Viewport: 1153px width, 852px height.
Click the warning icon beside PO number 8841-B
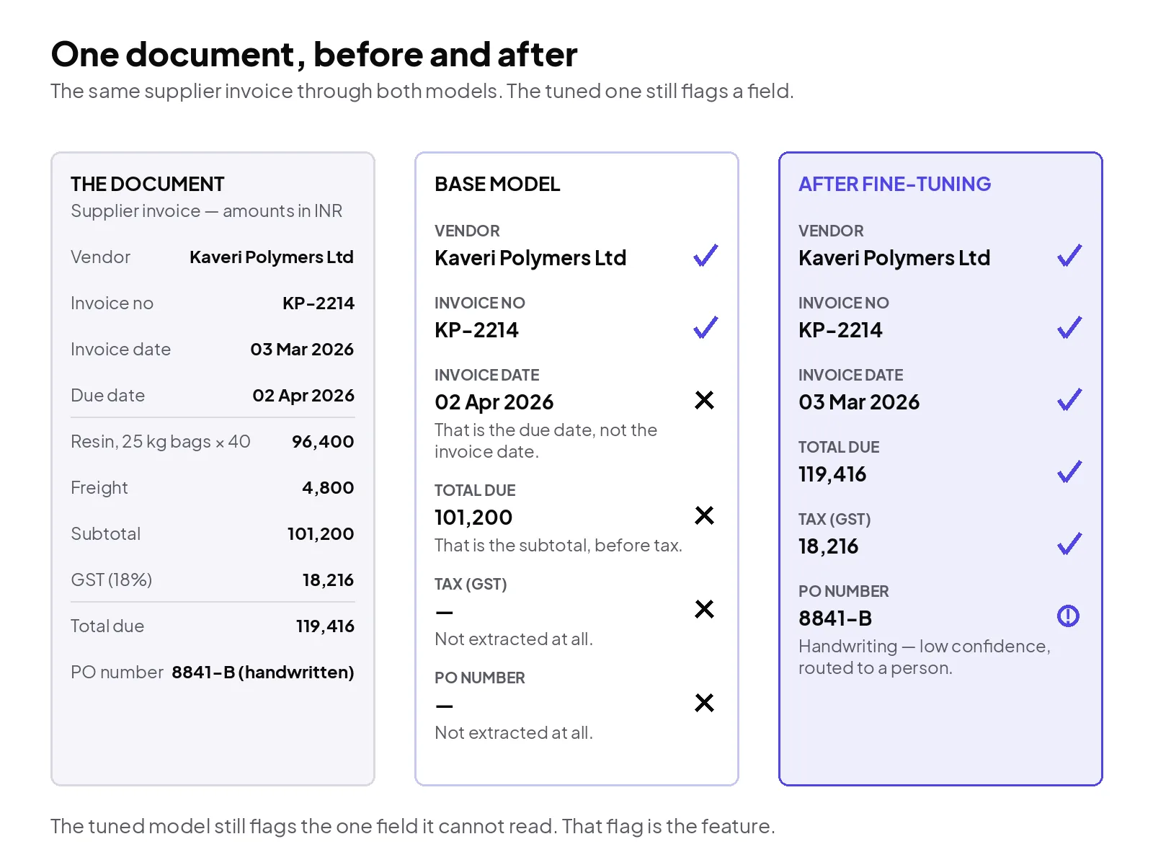click(1068, 616)
